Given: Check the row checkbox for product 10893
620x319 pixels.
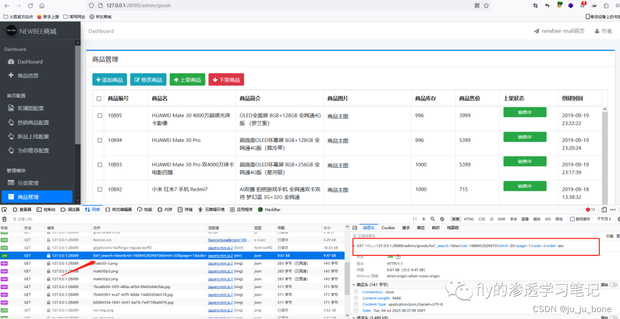Looking at the screenshot, I should click(100, 165).
